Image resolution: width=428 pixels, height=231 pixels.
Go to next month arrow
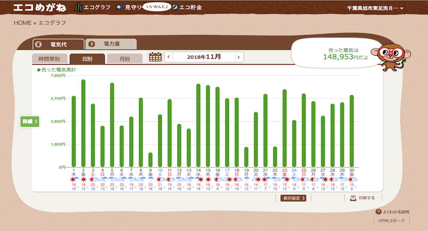click(238, 57)
